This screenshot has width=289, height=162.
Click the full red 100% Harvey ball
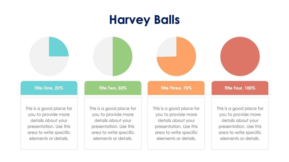click(240, 56)
